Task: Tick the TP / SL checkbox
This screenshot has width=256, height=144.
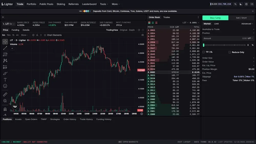Action: pos(204,52)
